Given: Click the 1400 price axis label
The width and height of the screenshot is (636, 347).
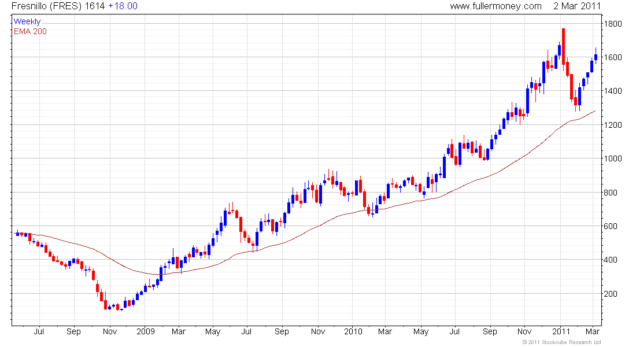Looking at the screenshot, I should 613,91.
